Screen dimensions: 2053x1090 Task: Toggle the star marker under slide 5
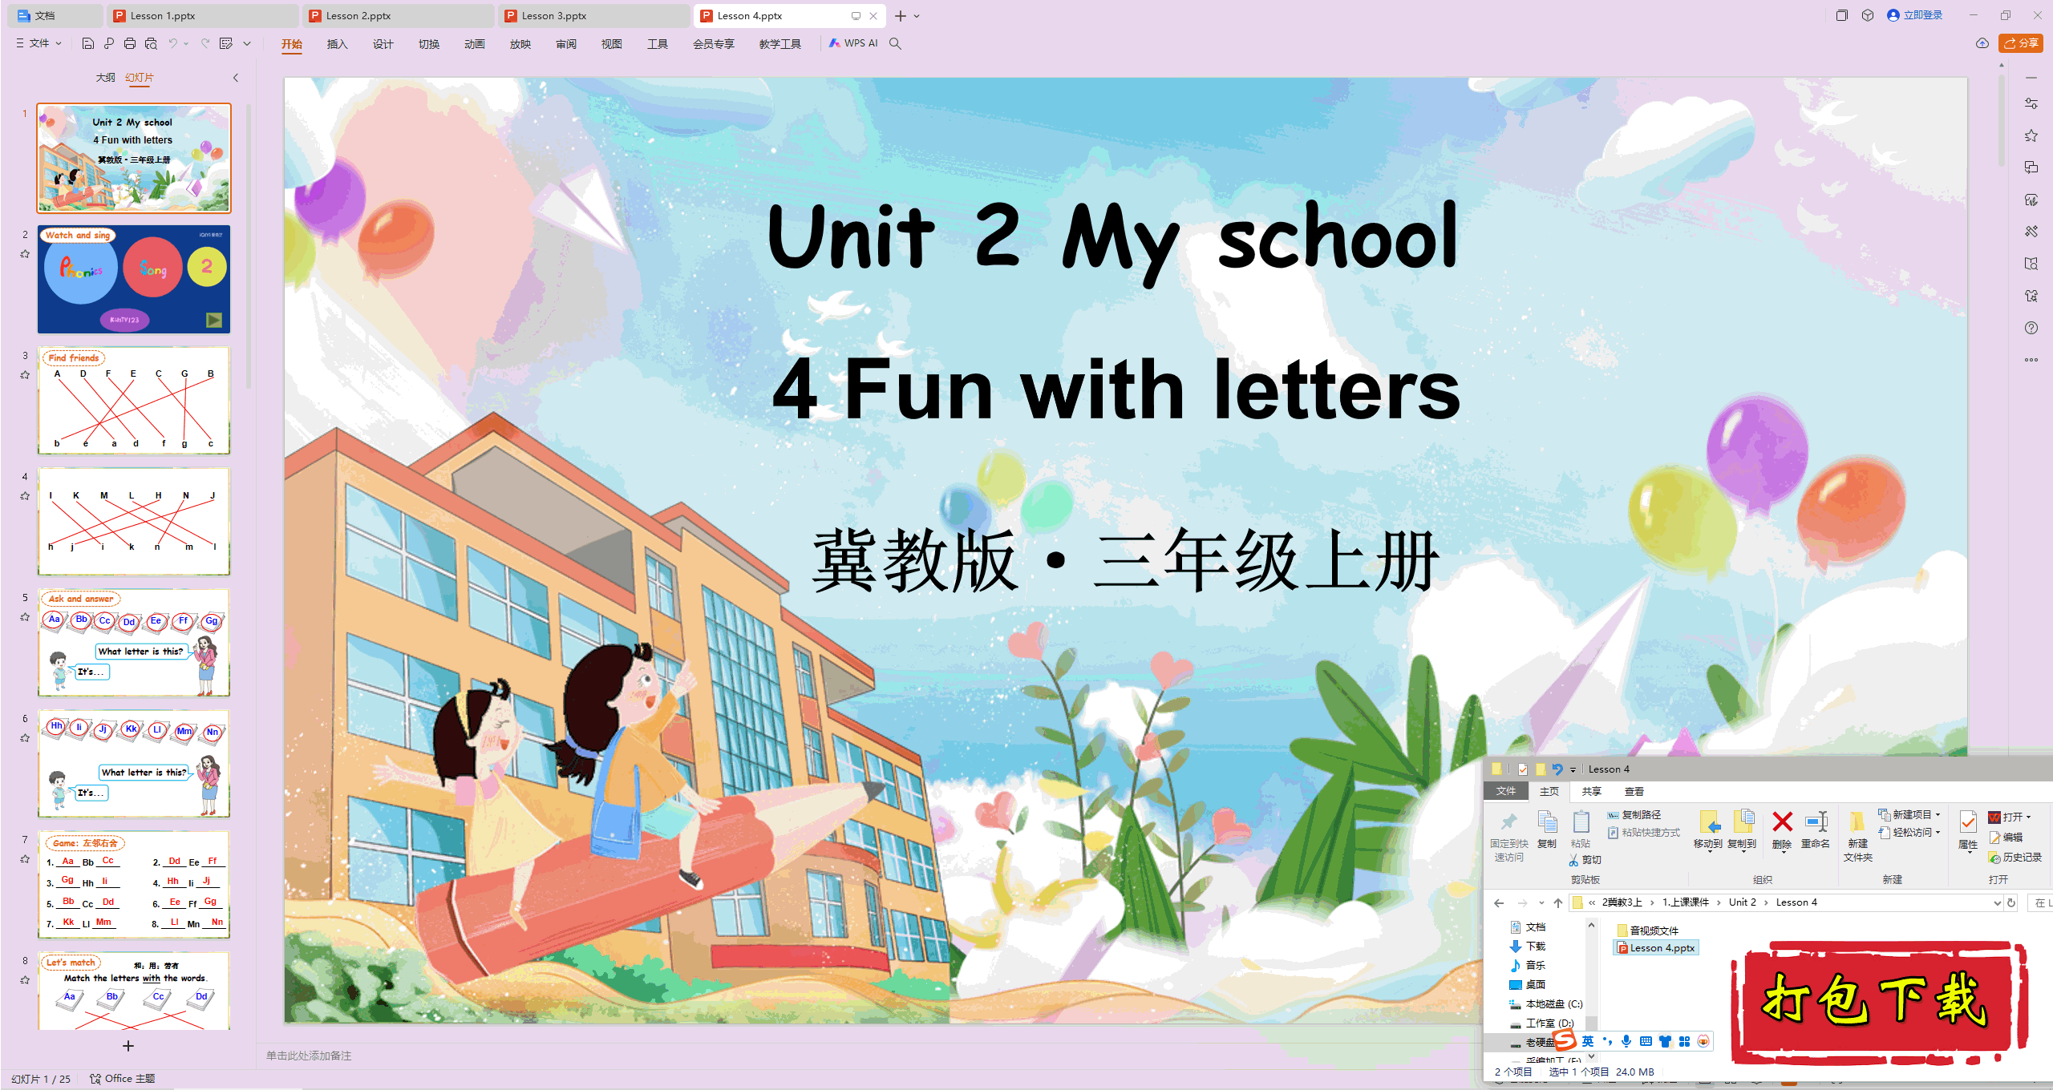[x=25, y=617]
